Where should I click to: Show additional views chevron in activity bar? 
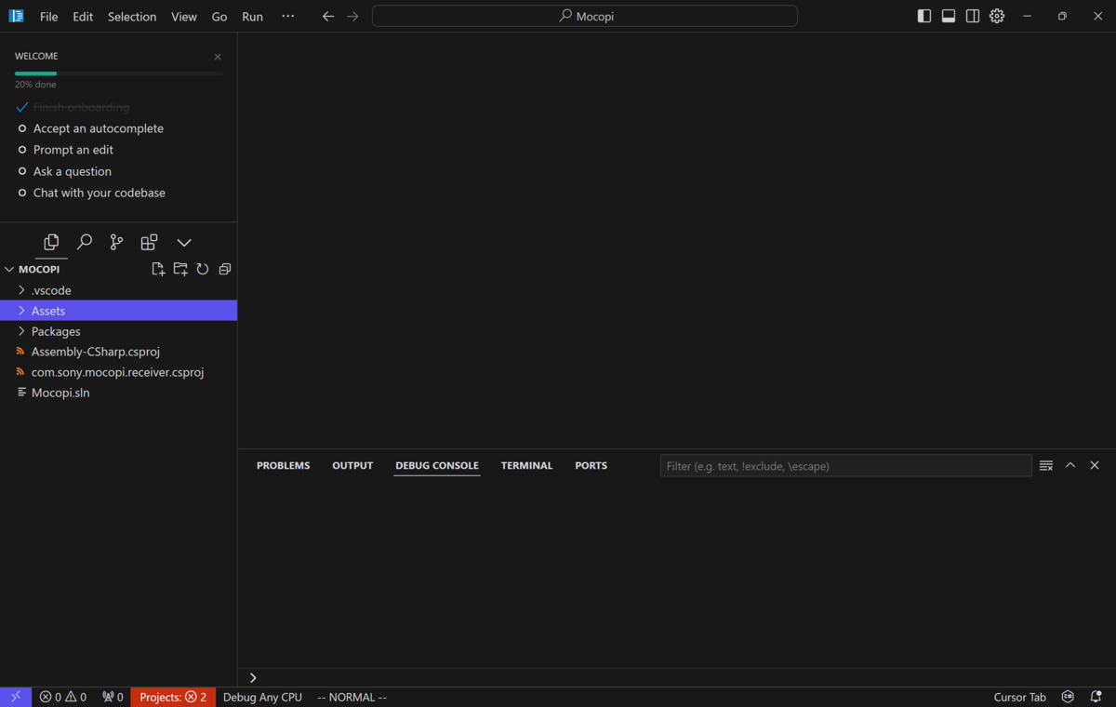pos(184,243)
